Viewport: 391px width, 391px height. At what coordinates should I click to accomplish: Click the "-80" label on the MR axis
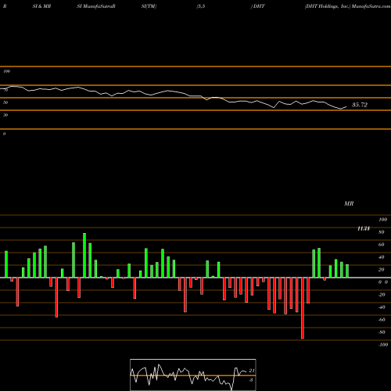(x=382, y=332)
